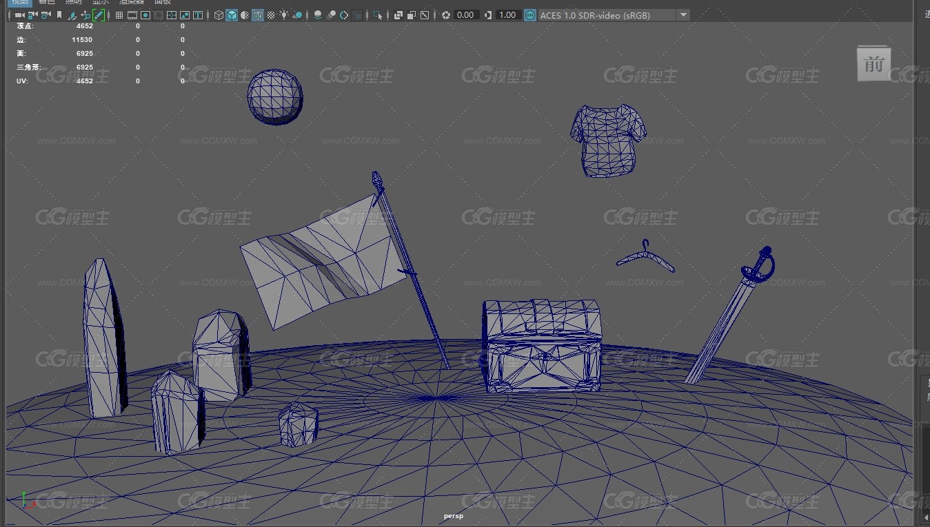This screenshot has height=527, width=930.
Task: Switch to Wireframe display mode icon
Action: coord(218,14)
